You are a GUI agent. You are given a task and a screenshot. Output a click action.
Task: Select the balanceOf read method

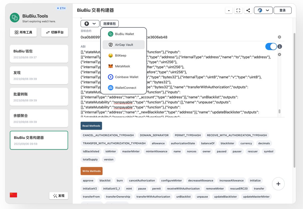point(208,143)
